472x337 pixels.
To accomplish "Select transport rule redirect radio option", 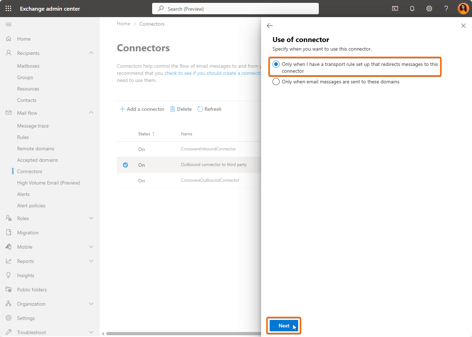I will pos(276,64).
